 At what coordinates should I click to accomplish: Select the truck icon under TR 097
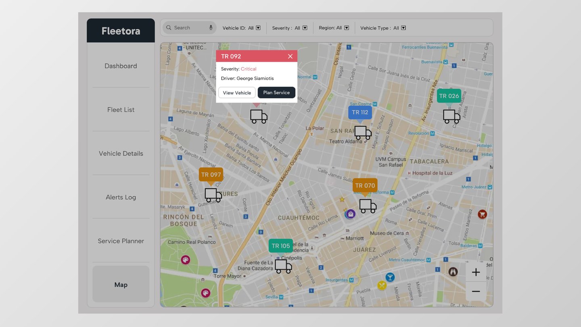(x=213, y=195)
